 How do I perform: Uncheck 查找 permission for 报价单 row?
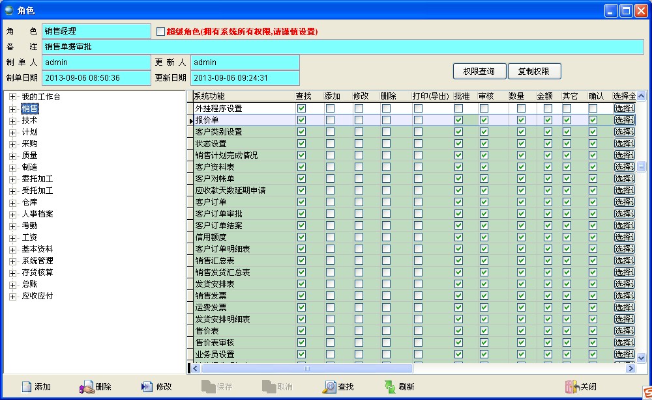(301, 120)
